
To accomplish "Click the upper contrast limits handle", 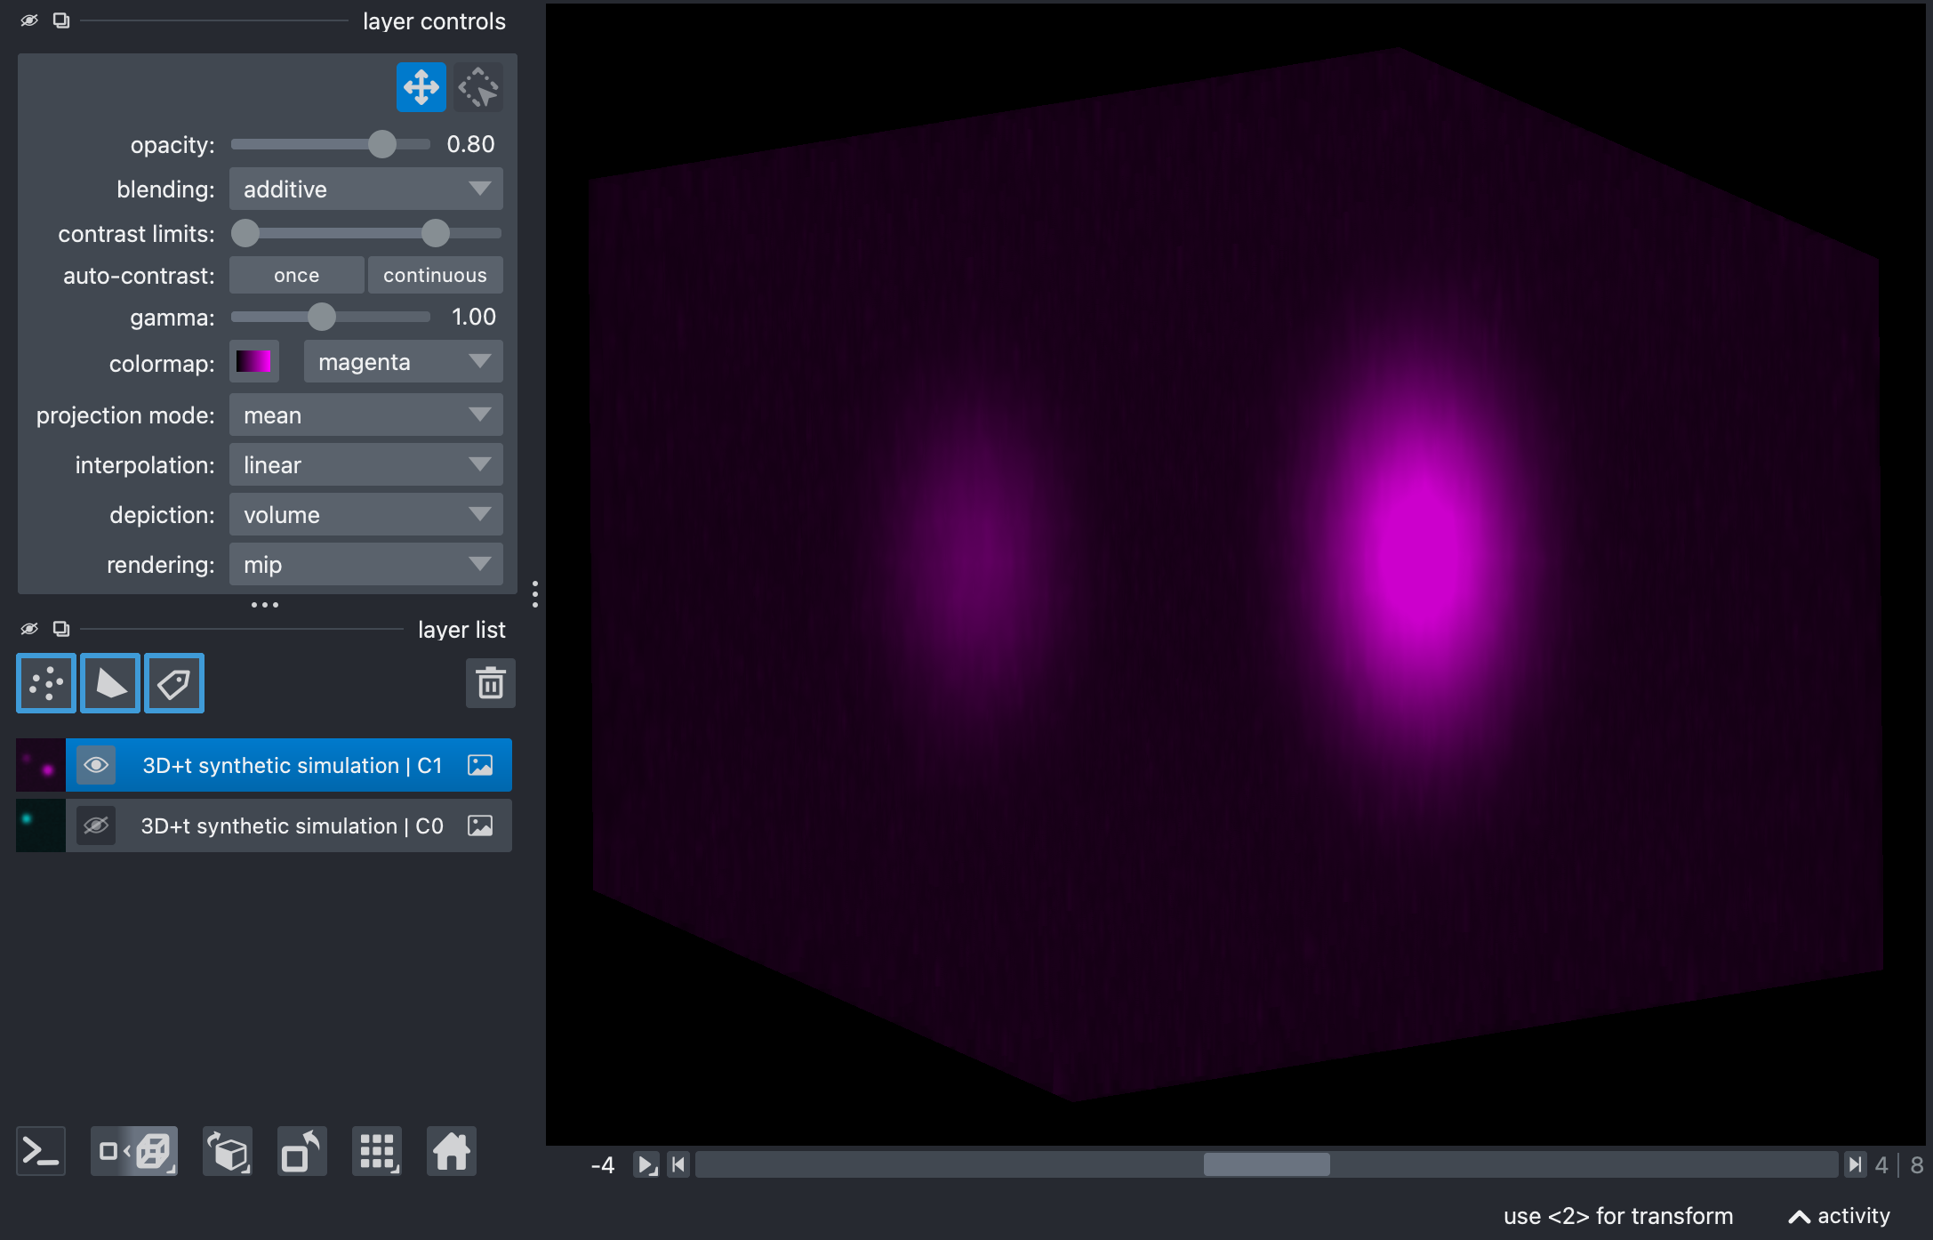I will click(x=436, y=233).
